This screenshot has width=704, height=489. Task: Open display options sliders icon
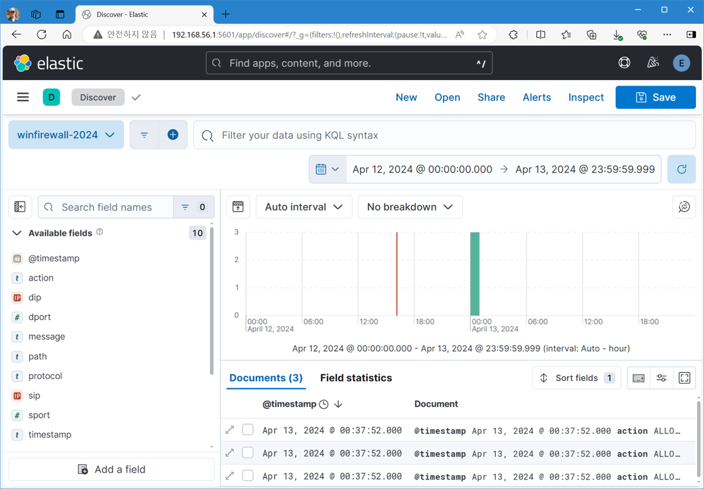pyautogui.click(x=661, y=378)
